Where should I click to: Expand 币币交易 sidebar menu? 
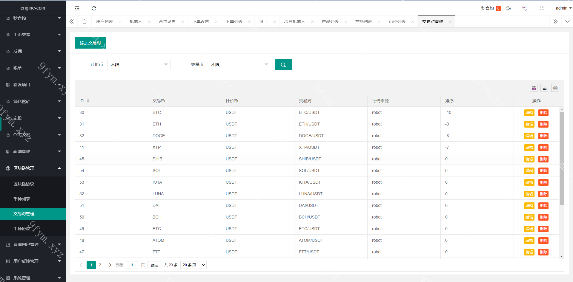point(33,35)
